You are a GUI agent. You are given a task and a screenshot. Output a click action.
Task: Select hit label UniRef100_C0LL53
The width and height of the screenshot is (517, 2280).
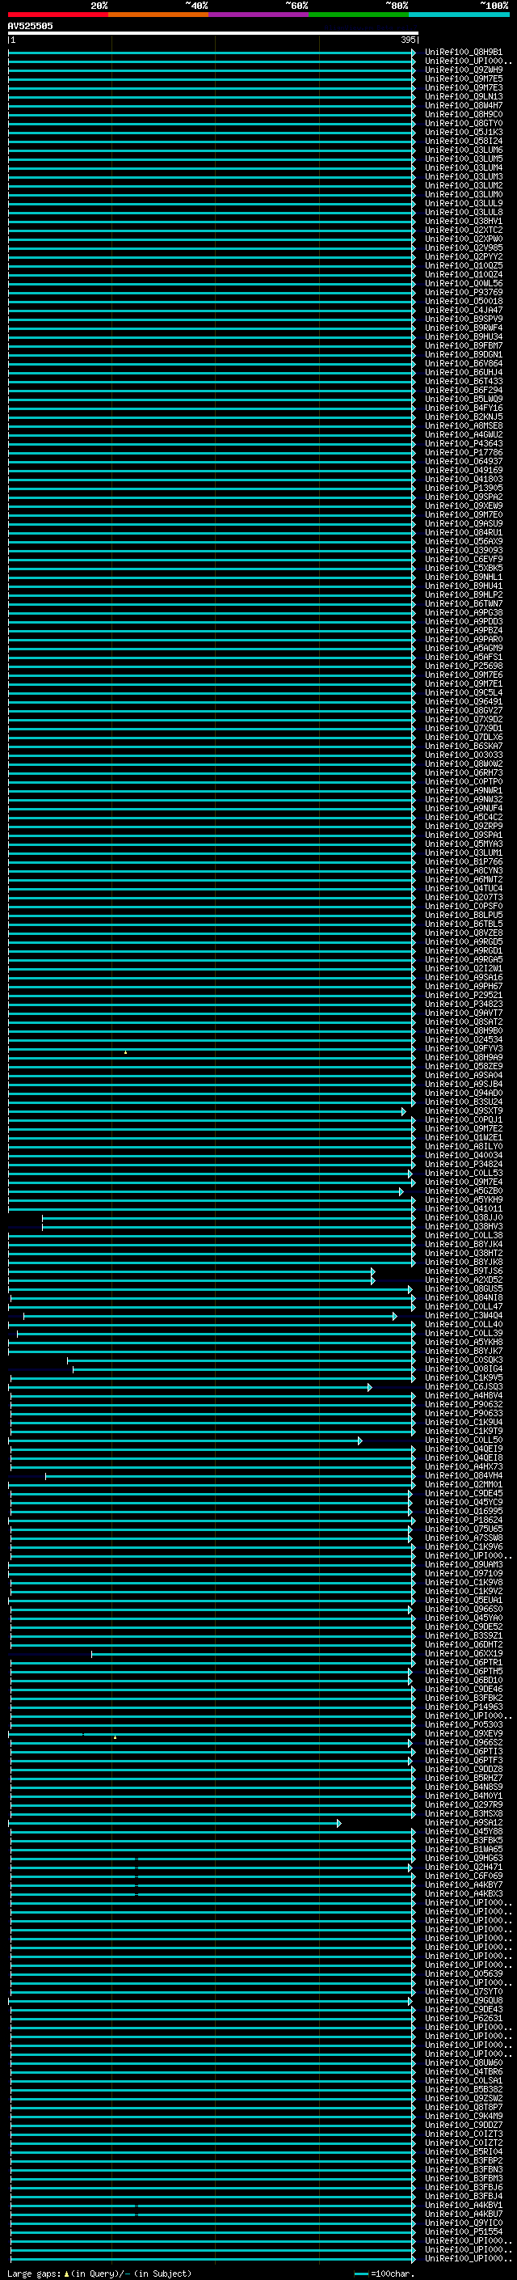point(464,1173)
